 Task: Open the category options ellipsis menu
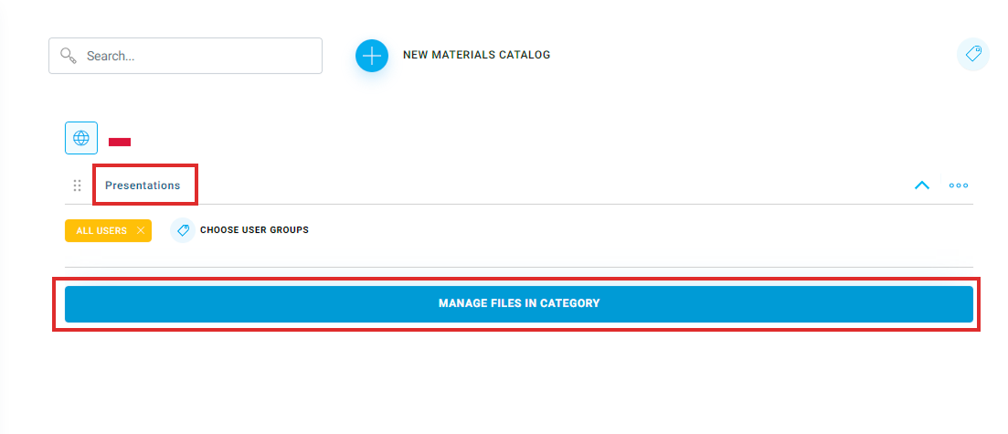point(959,185)
